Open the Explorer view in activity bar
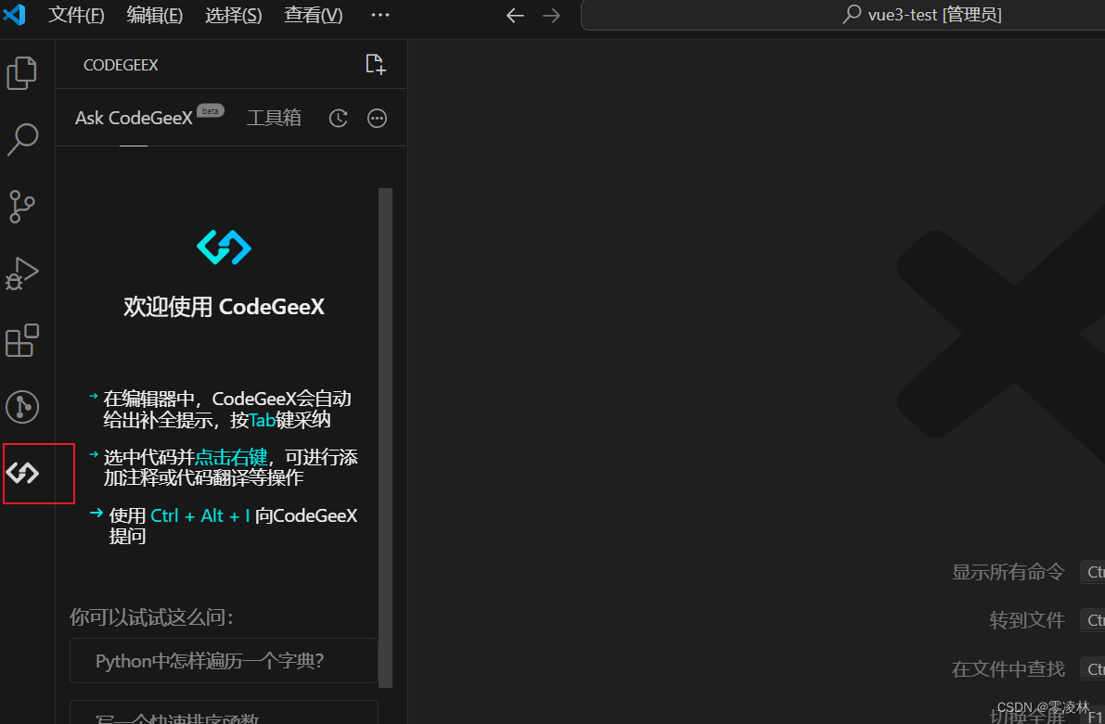The height and width of the screenshot is (724, 1105). click(x=22, y=73)
